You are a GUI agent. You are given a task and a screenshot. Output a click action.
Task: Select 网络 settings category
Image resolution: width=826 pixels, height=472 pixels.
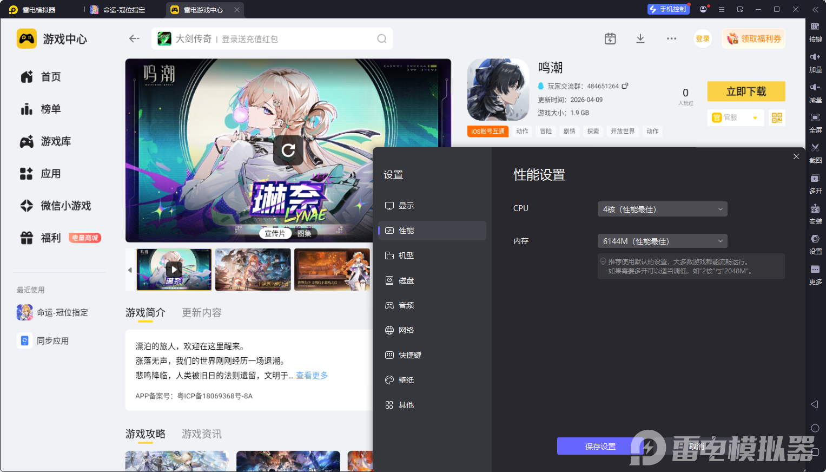click(x=432, y=330)
